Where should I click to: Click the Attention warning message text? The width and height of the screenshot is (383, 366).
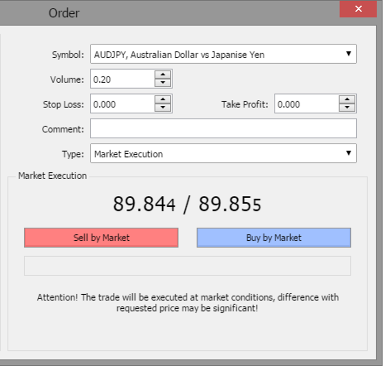(187, 303)
